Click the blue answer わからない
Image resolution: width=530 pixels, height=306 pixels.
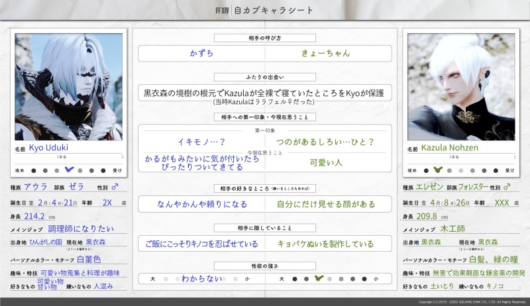[x=202, y=278]
